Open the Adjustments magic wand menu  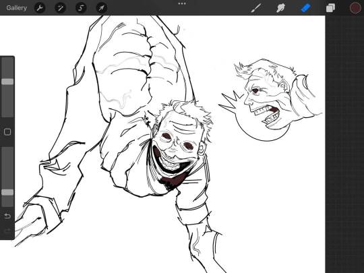coord(61,8)
